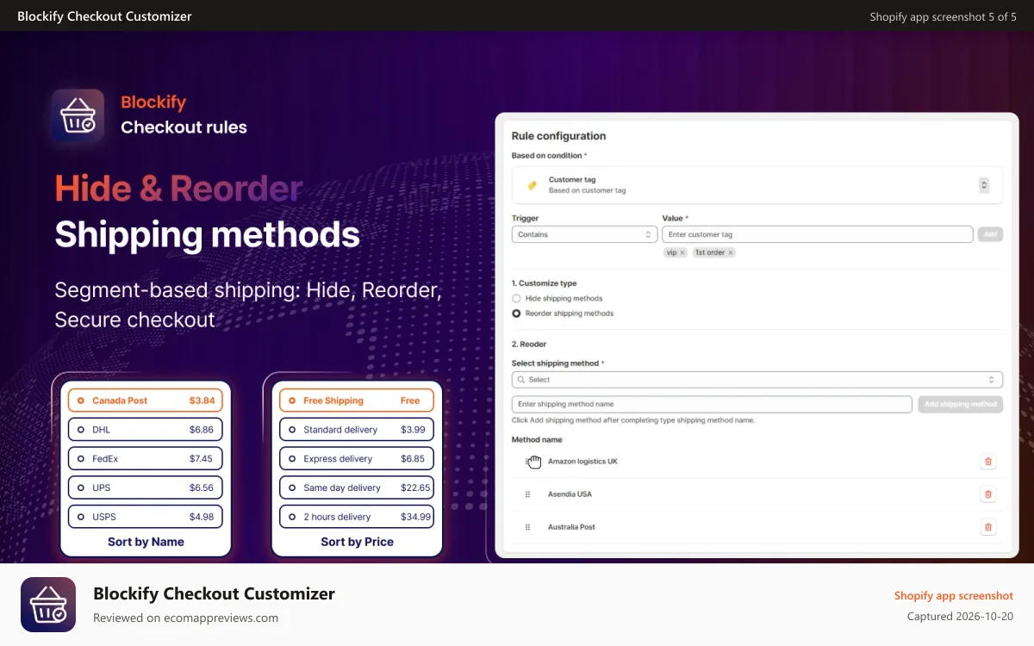The image size is (1034, 646).
Task: Choose 2 hours delivery option
Action: [x=357, y=517]
